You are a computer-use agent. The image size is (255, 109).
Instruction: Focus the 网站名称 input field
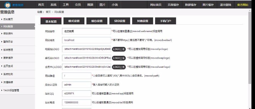tap(86, 31)
